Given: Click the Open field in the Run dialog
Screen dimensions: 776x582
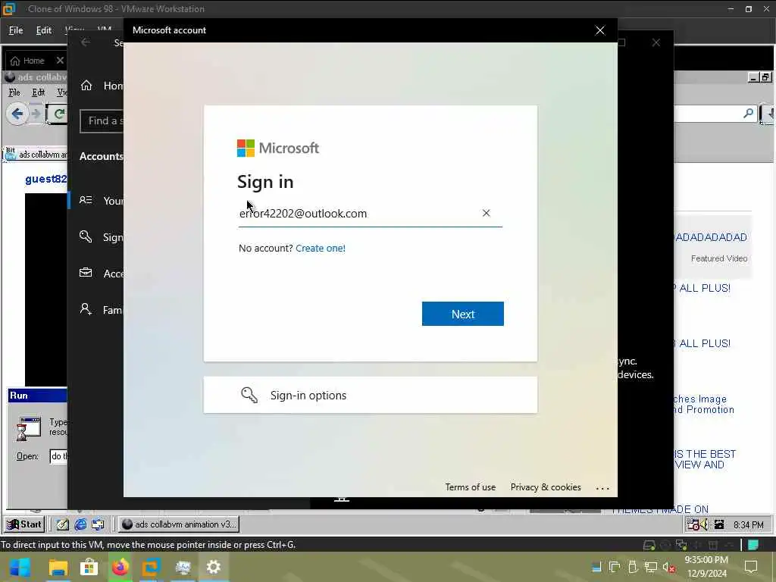Looking at the screenshot, I should coord(58,456).
